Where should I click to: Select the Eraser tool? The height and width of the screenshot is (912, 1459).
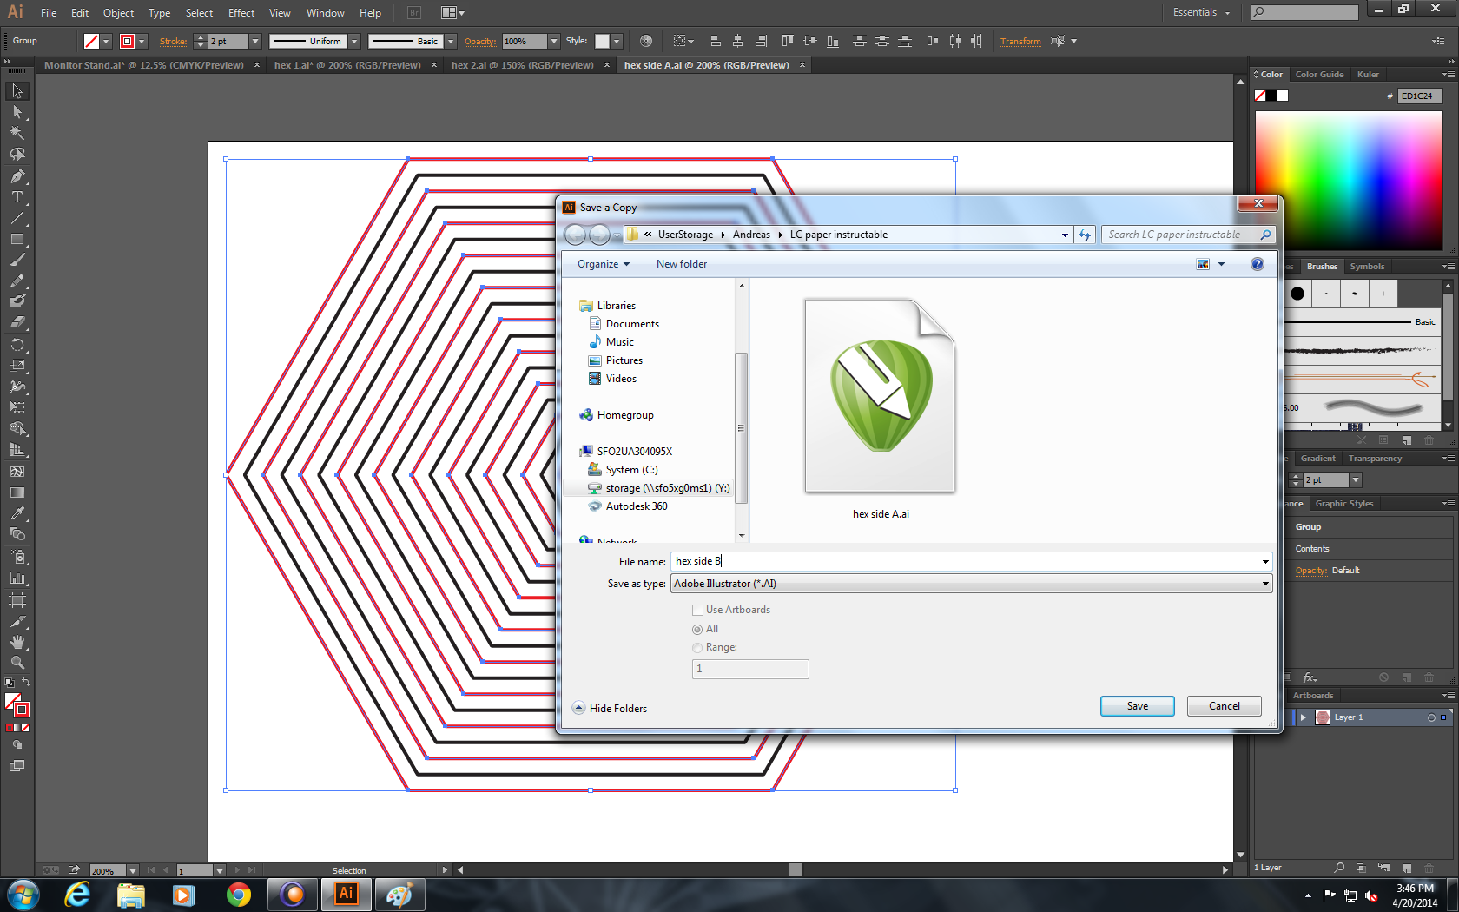17,322
